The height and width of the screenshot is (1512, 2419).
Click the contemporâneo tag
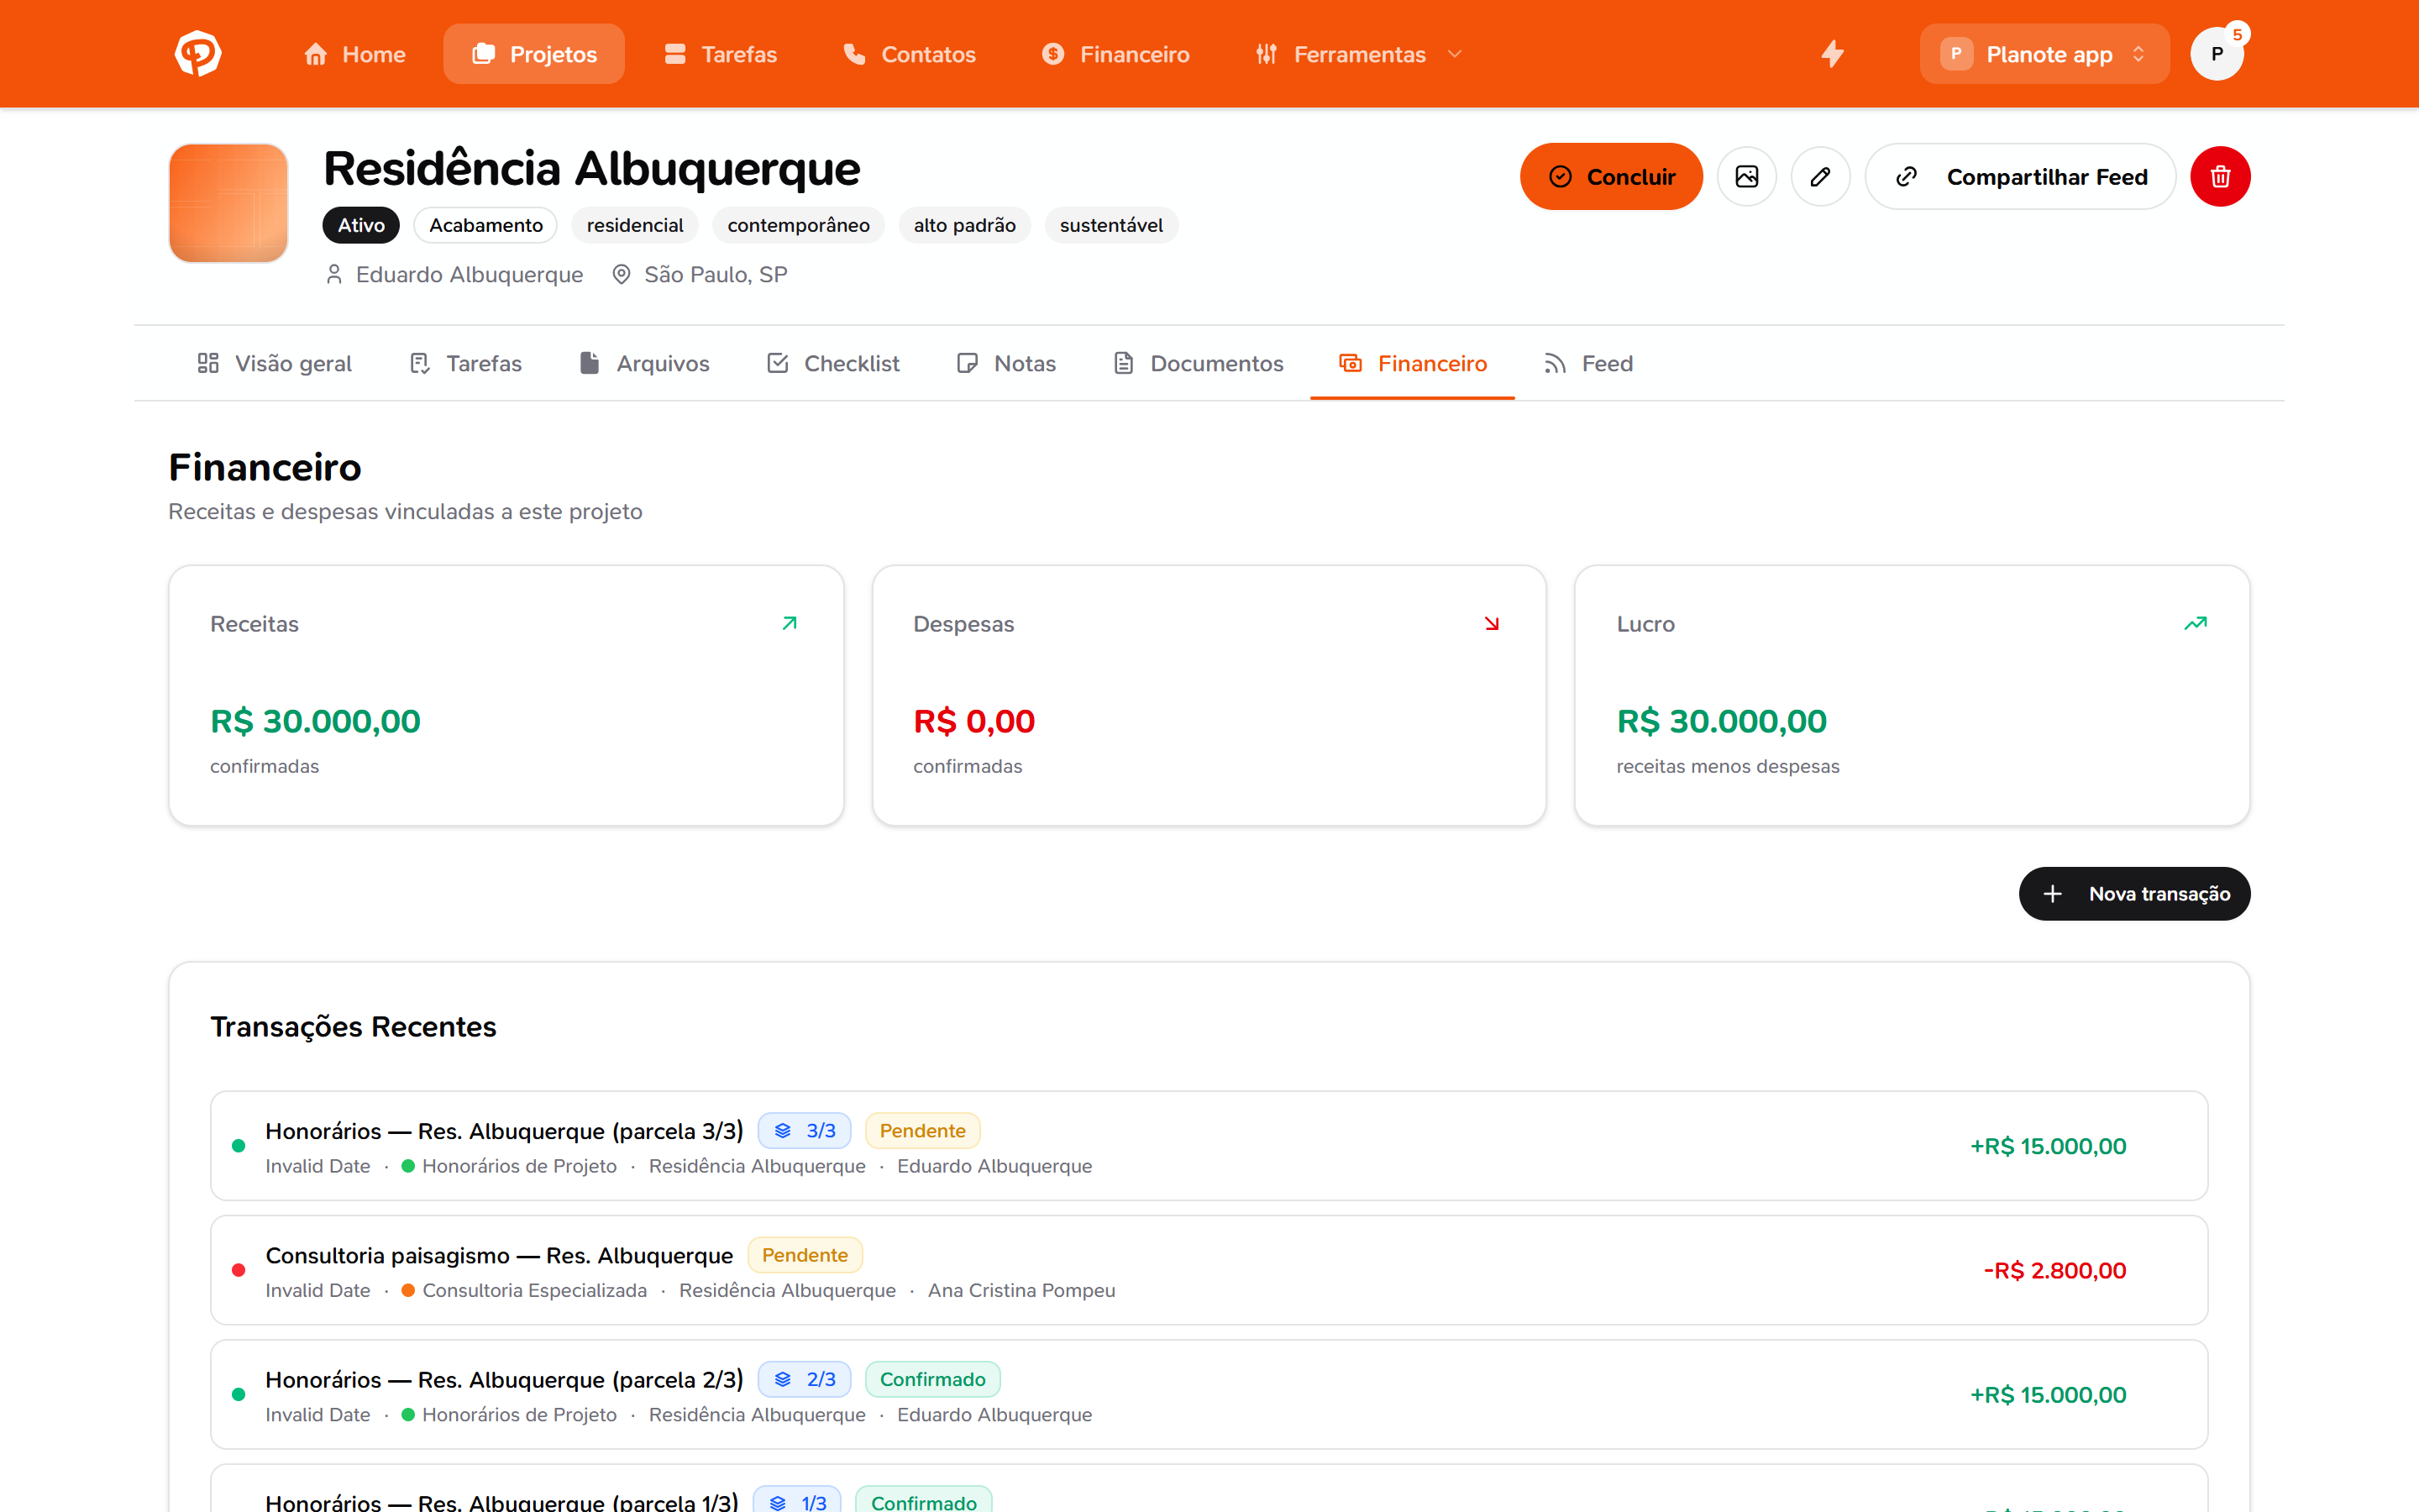point(799,225)
